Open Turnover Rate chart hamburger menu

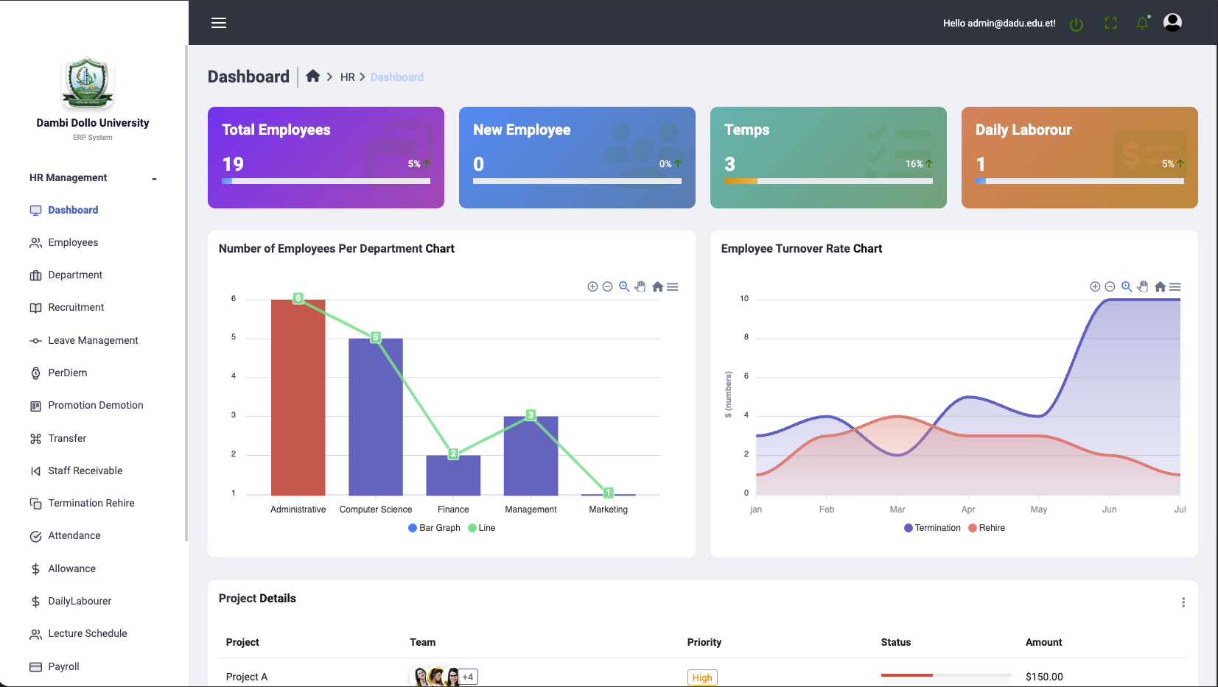click(1175, 286)
